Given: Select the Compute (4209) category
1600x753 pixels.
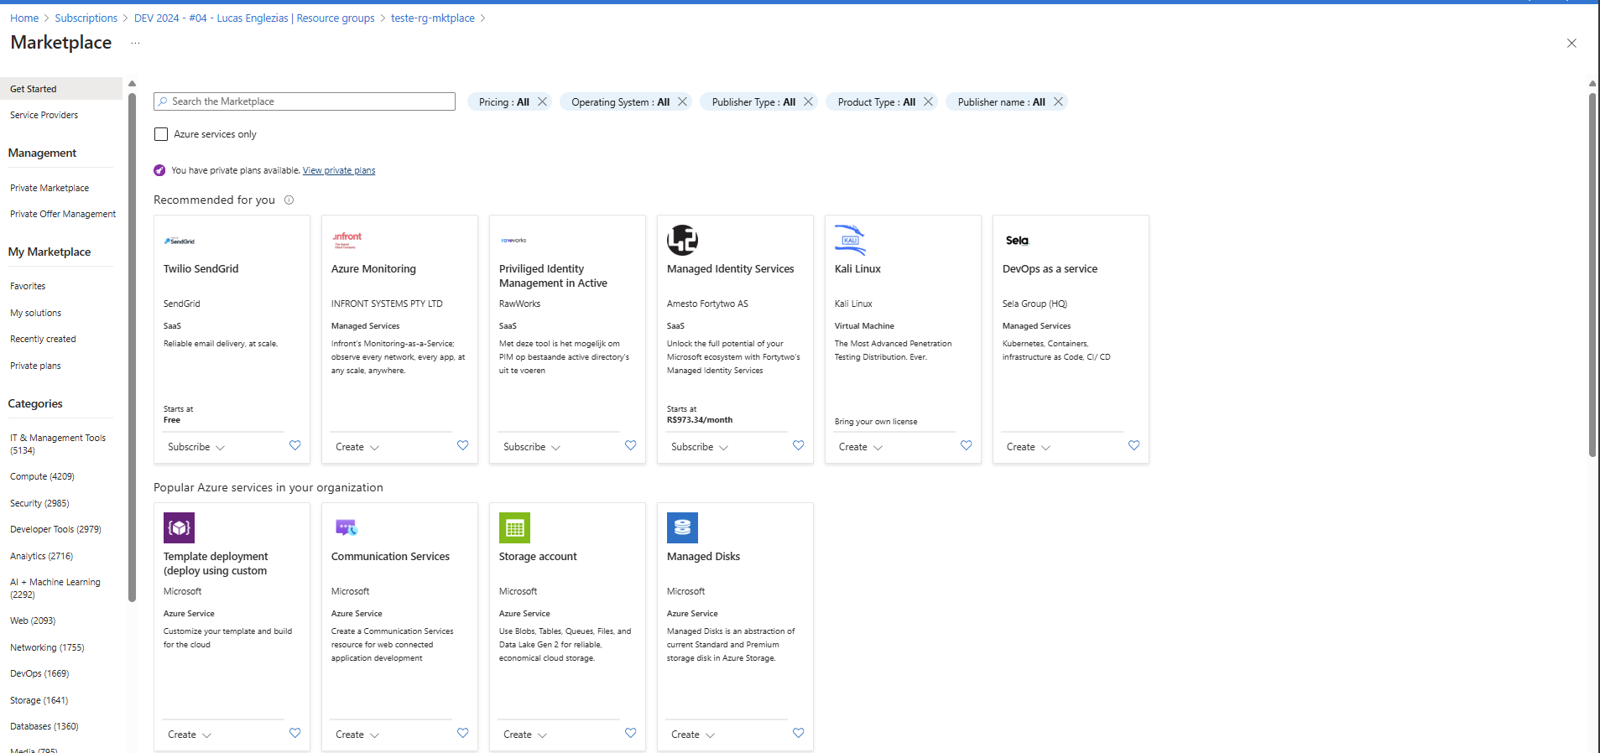Looking at the screenshot, I should [42, 476].
